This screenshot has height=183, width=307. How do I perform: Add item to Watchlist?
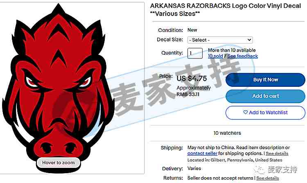click(265, 113)
